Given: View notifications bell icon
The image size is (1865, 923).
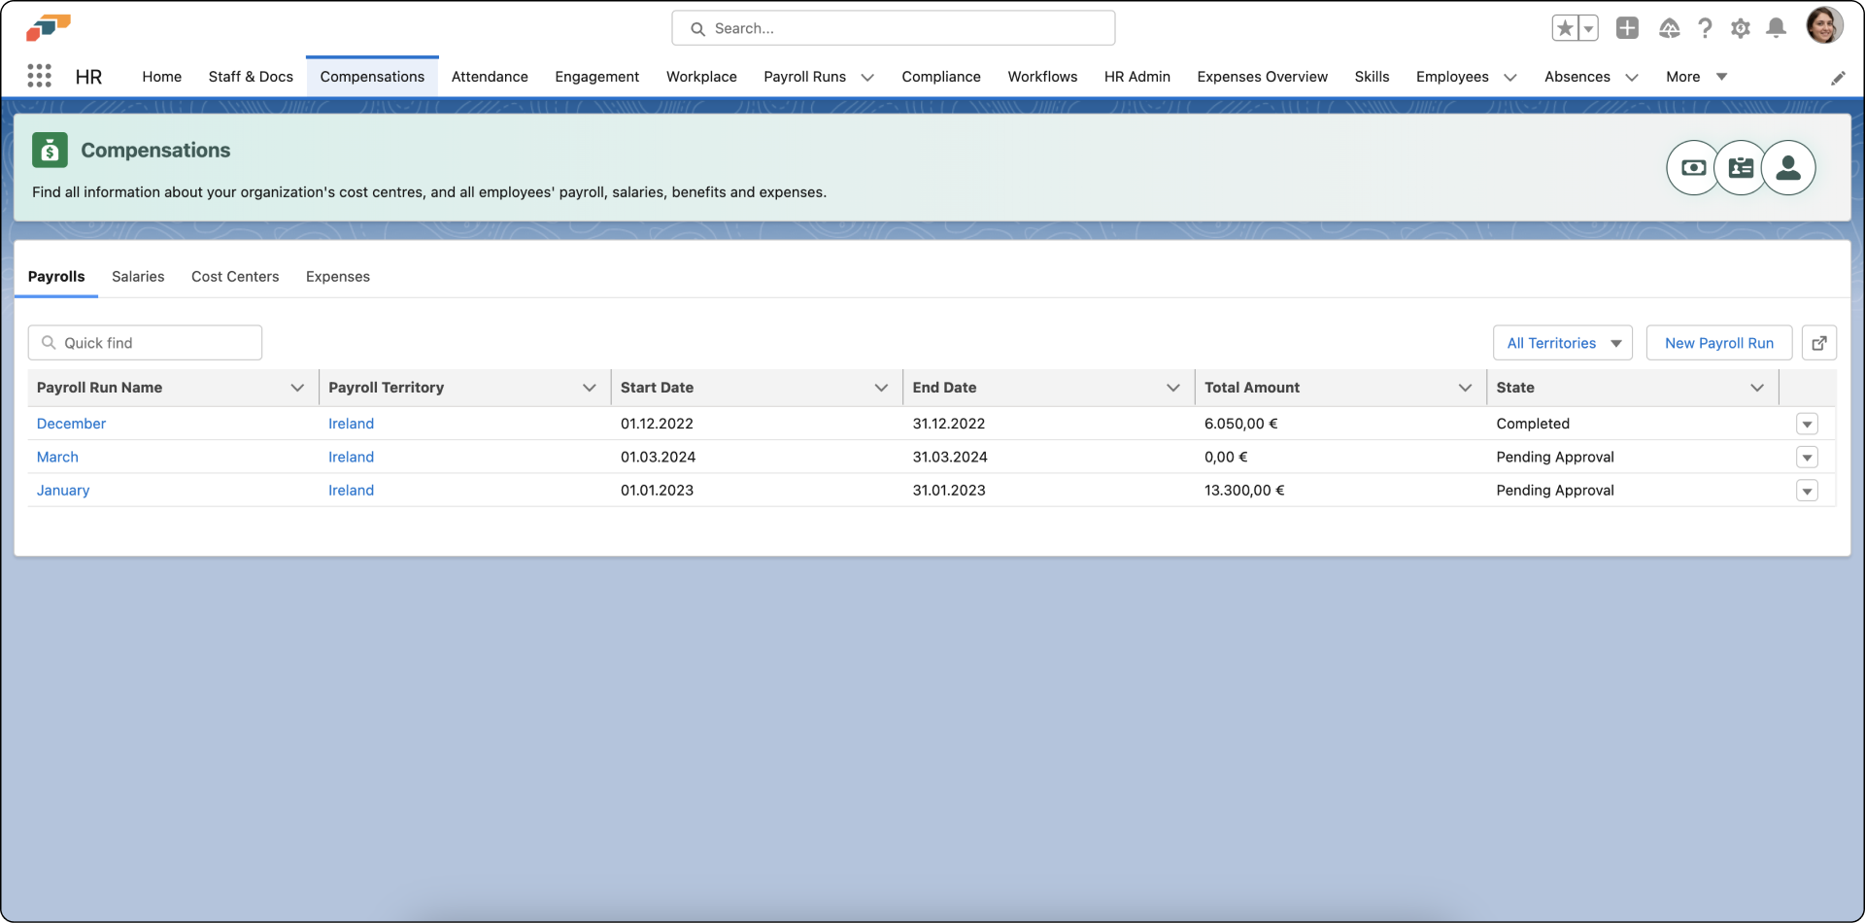Looking at the screenshot, I should [x=1776, y=28].
